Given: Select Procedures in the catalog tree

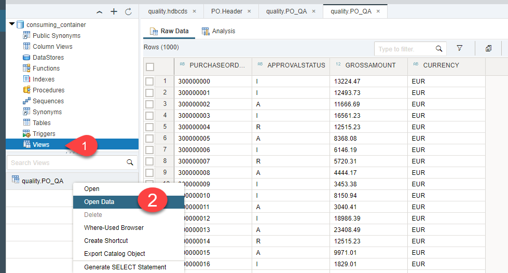Looking at the screenshot, I should pos(48,90).
